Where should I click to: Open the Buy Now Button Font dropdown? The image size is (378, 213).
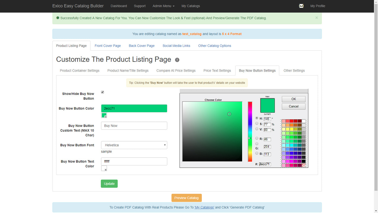coord(134,145)
